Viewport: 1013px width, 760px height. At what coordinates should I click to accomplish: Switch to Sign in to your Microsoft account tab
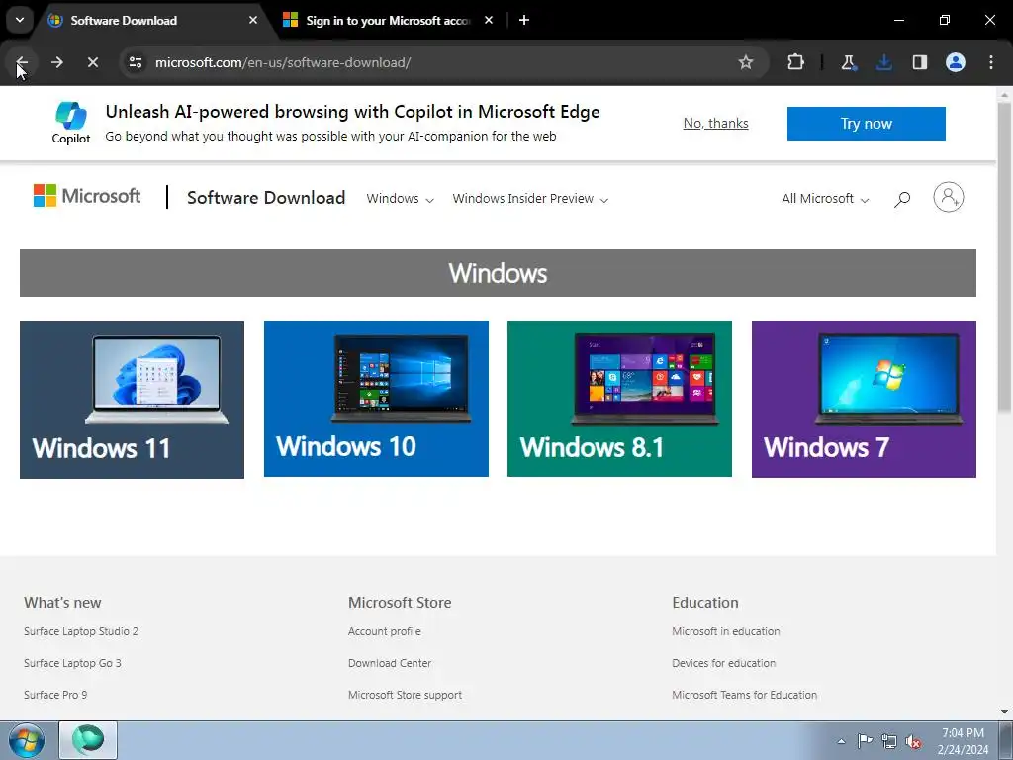click(388, 20)
